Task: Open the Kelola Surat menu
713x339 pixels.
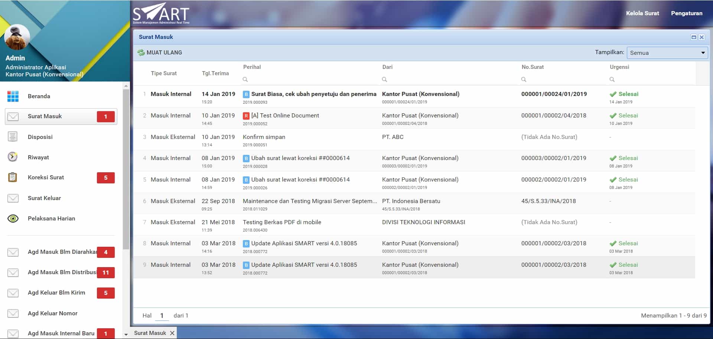Action: click(x=642, y=13)
